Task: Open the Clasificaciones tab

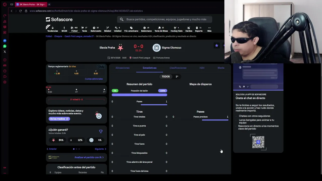Action: point(178,68)
